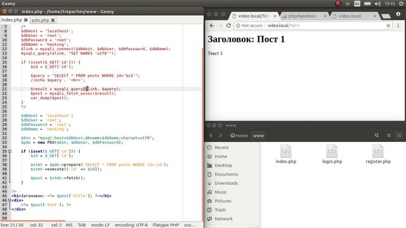Click the 'Заголовок: Пост 1' heading in browser
Screen dimensions: 406x228
[x=246, y=39]
